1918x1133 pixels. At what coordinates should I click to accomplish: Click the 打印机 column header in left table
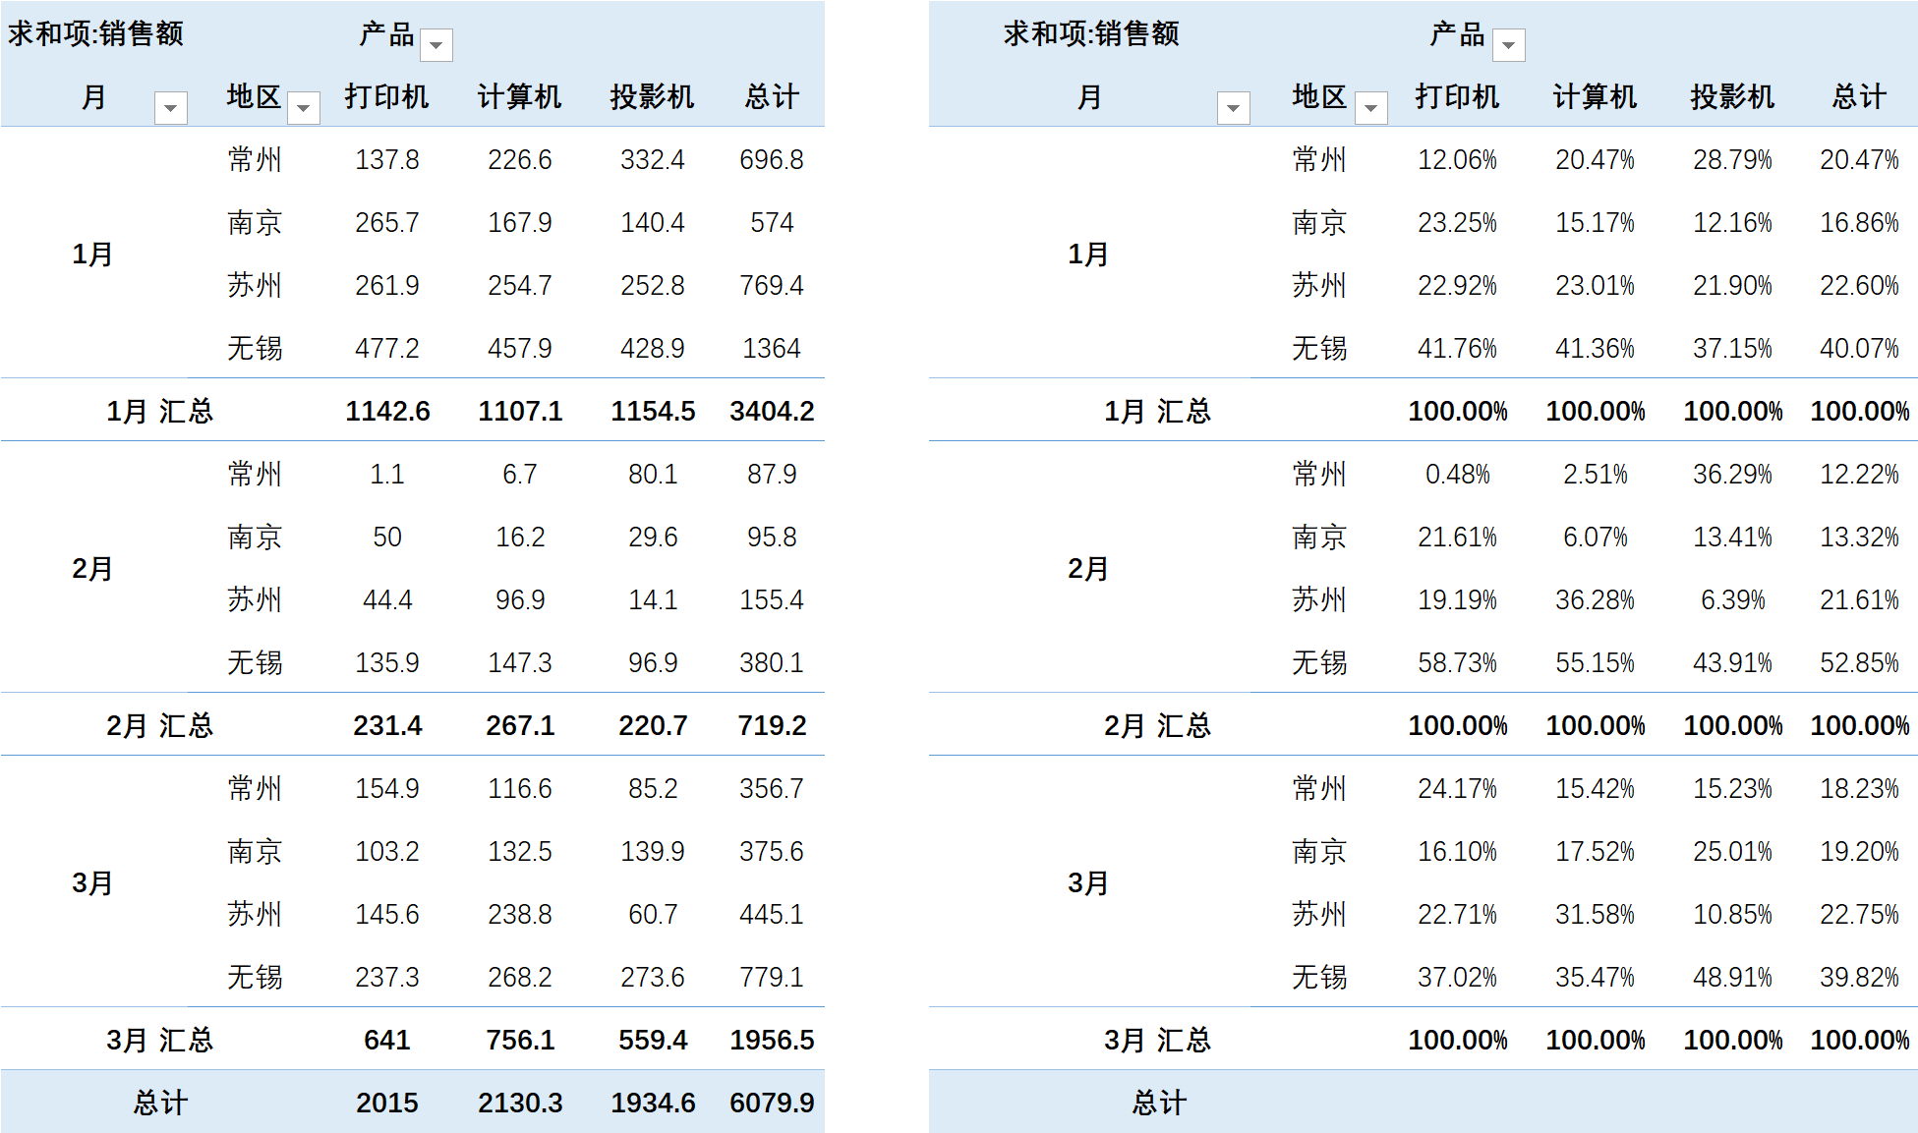386,96
